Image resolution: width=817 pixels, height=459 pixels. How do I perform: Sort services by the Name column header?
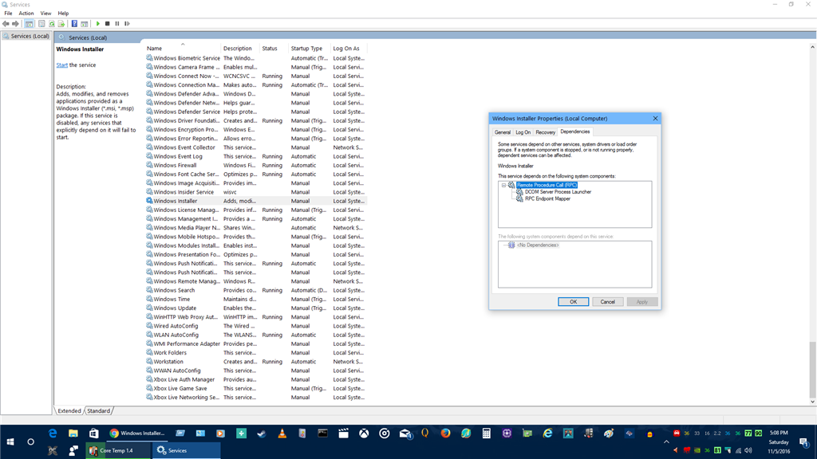183,49
